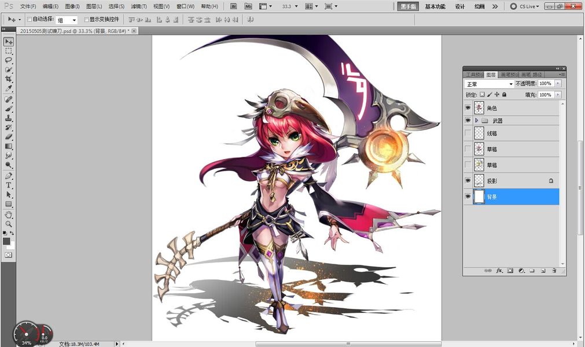
Task: Select the Eyedropper tool
Action: [x=9, y=88]
